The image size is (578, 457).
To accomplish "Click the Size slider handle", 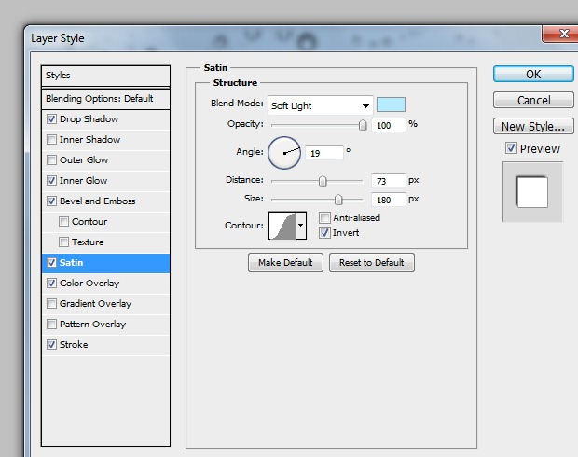I will coord(338,200).
